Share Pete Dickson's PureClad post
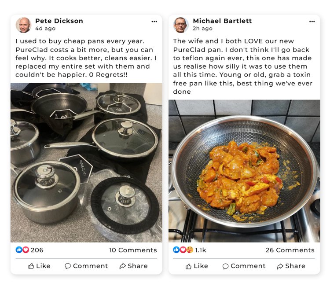This screenshot has width=330, height=283. tap(133, 266)
